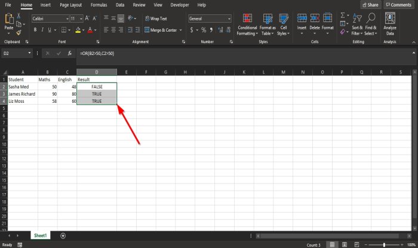Toggle Italic formatting
418x248 pixels.
42,30
